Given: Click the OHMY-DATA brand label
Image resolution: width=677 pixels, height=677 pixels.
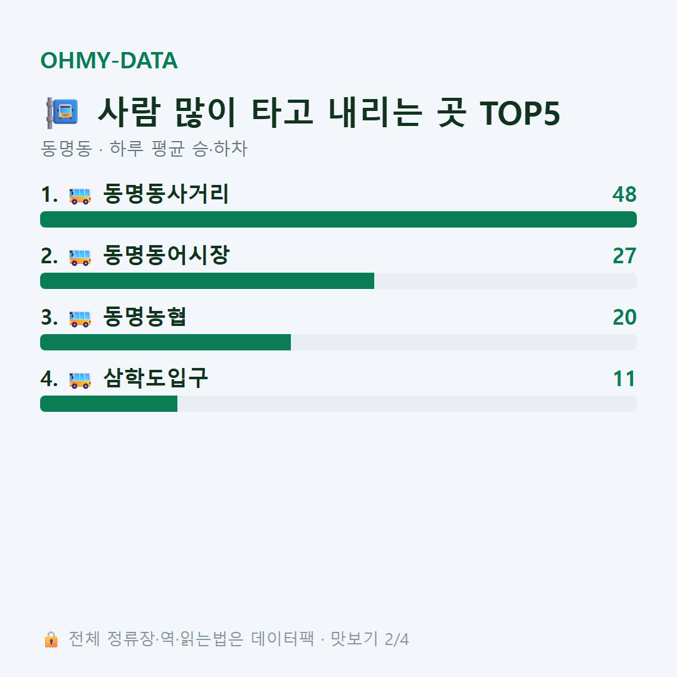Looking at the screenshot, I should [109, 60].
